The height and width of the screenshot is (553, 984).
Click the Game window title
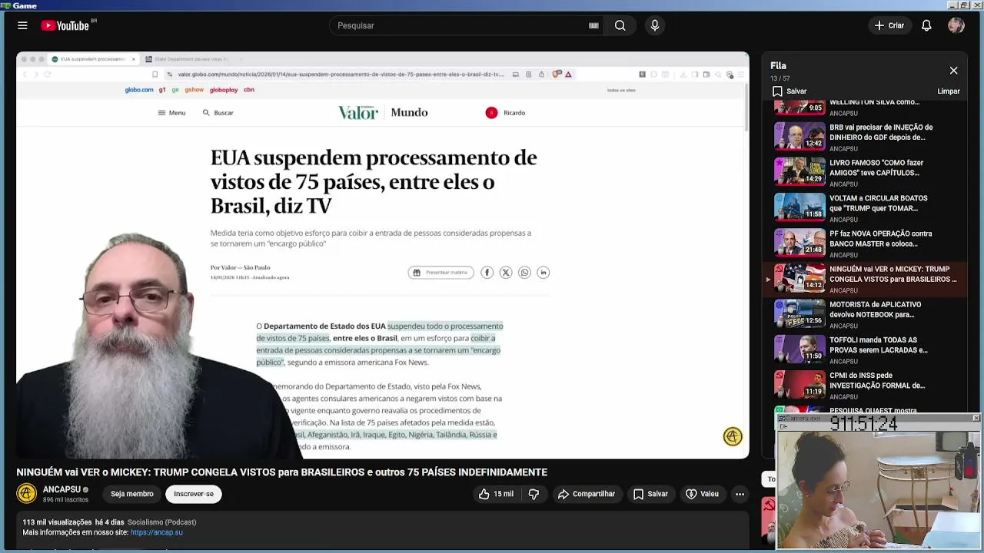pos(25,5)
